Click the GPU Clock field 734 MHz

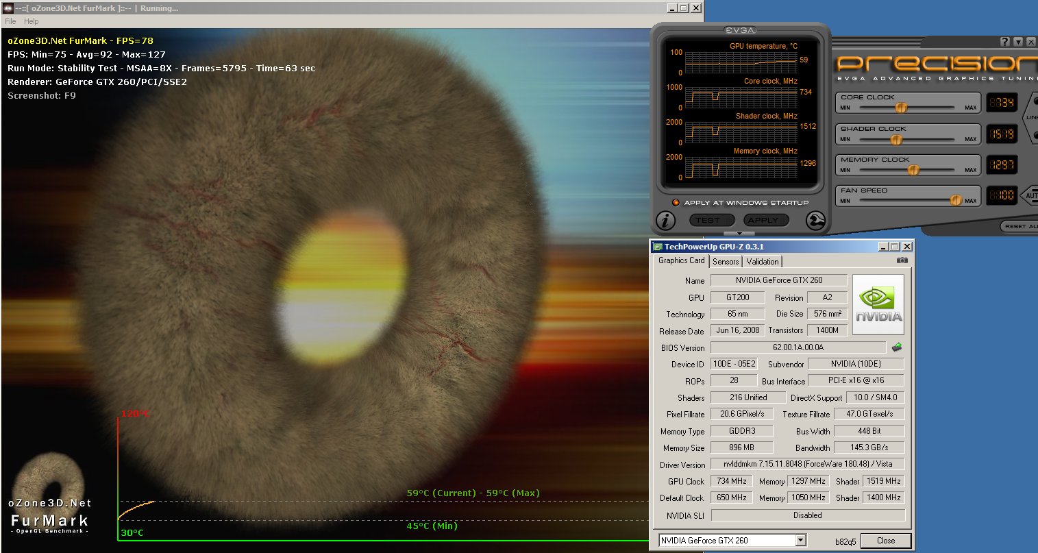[731, 481]
